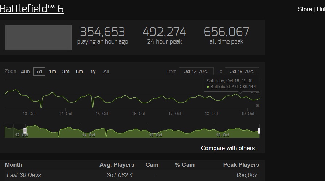Set the chart zoom to 6m

79,71
